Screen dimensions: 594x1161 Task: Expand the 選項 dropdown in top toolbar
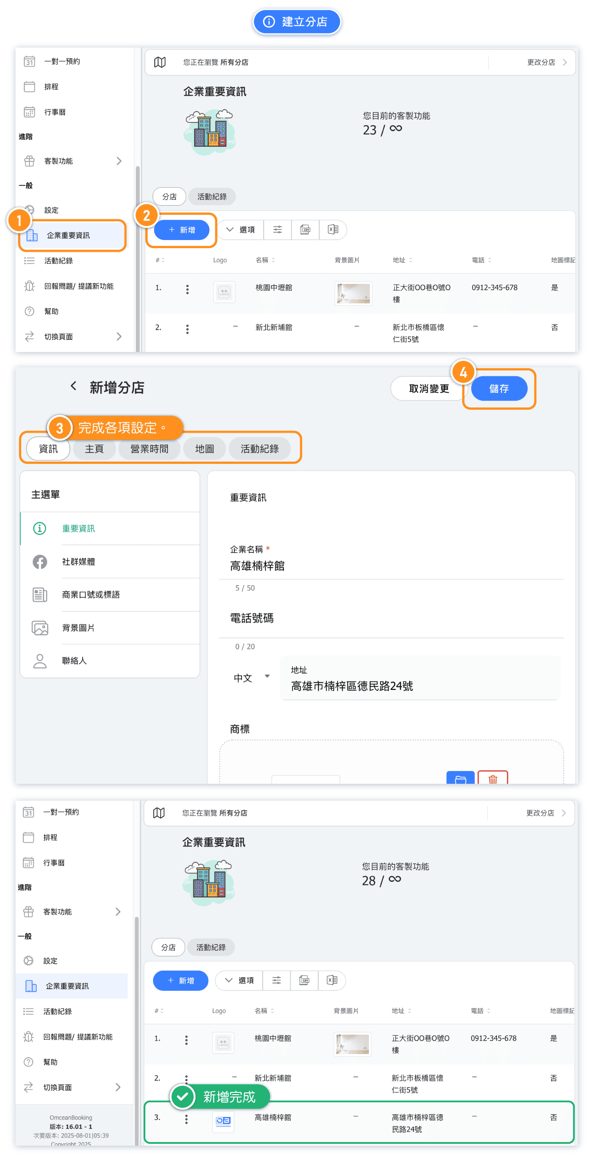[241, 230]
